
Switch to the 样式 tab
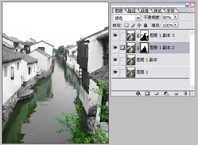[x=158, y=11]
